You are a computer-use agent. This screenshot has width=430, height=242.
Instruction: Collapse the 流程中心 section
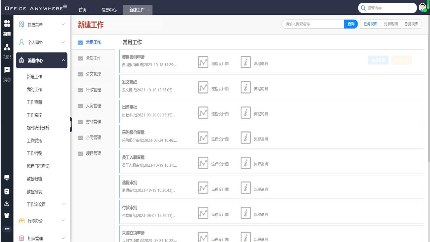(42, 61)
